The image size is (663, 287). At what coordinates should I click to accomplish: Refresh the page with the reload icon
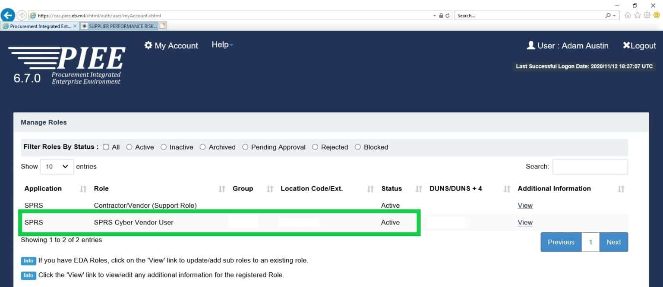point(448,16)
